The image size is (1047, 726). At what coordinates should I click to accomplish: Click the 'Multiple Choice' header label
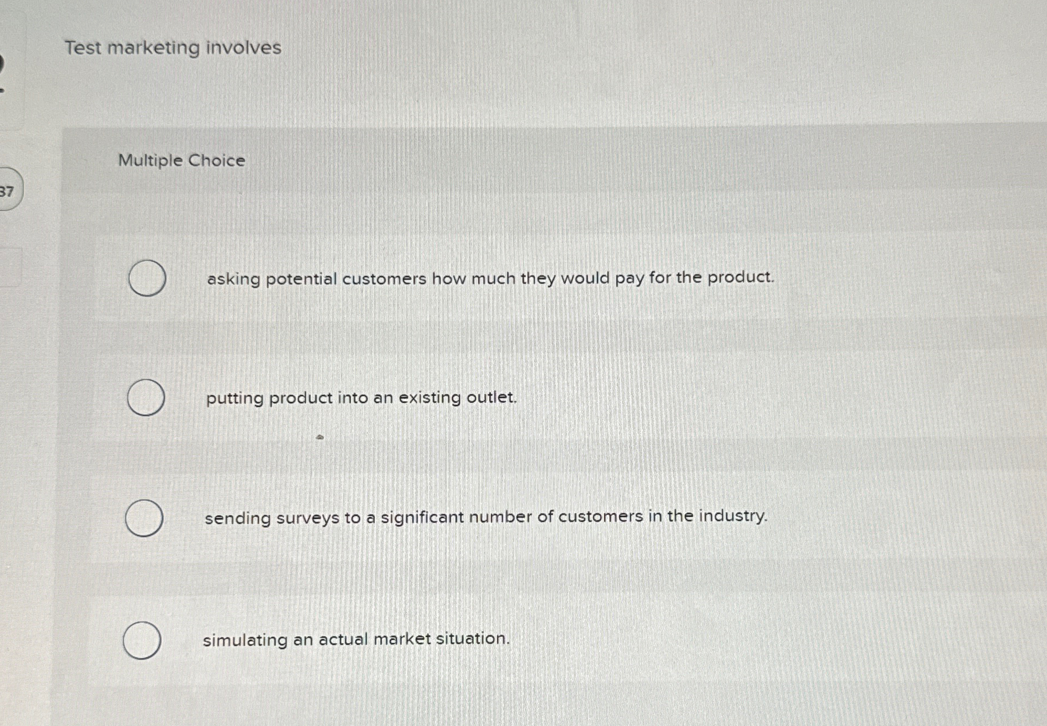click(x=181, y=160)
